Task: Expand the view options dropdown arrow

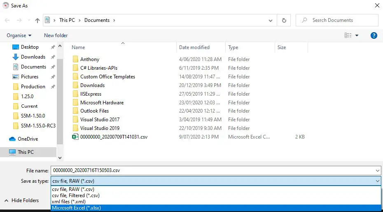Action: tap(357, 35)
